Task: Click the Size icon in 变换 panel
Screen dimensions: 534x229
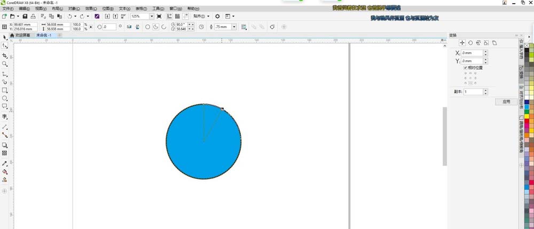Action: 486,43
